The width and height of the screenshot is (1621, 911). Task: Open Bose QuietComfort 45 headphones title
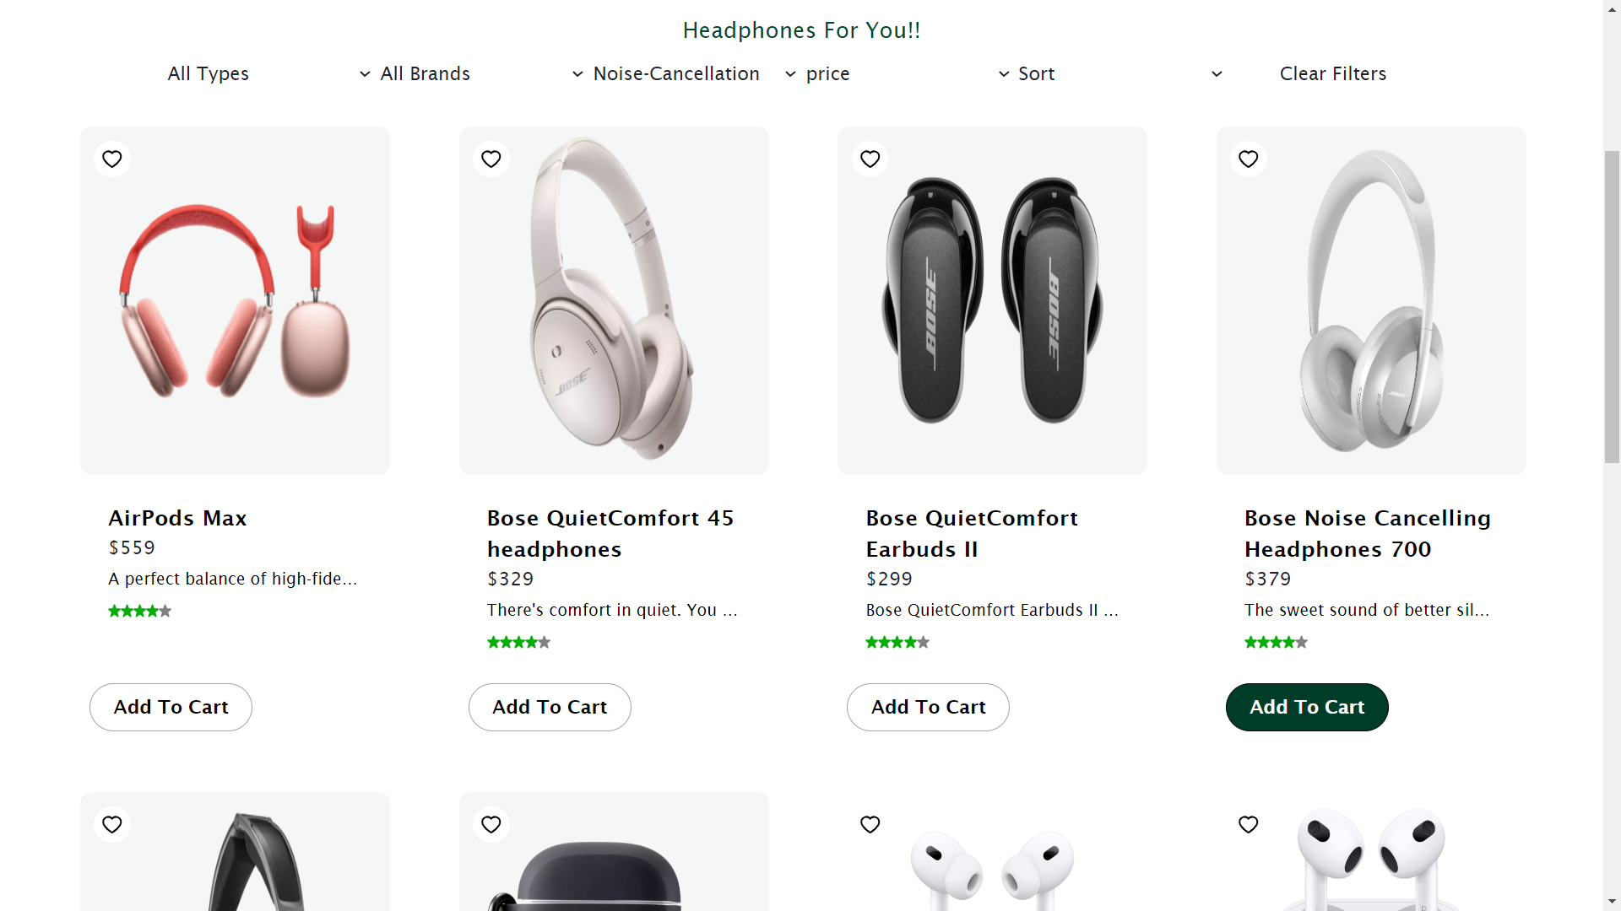pyautogui.click(x=610, y=533)
